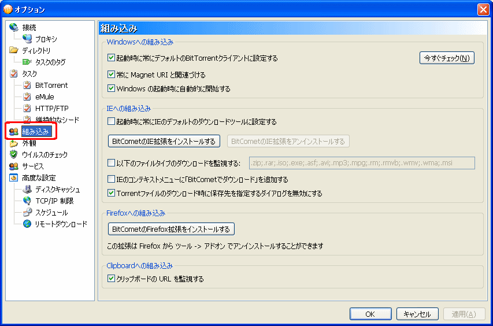This screenshot has height=326, width=493.
Task: Click the ディスクキャッシュ disk icon
Action: (27, 189)
